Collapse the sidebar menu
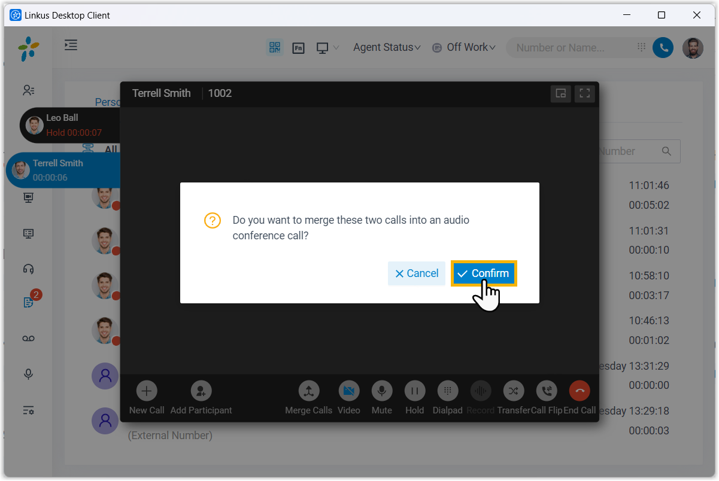719x481 pixels. coord(71,45)
